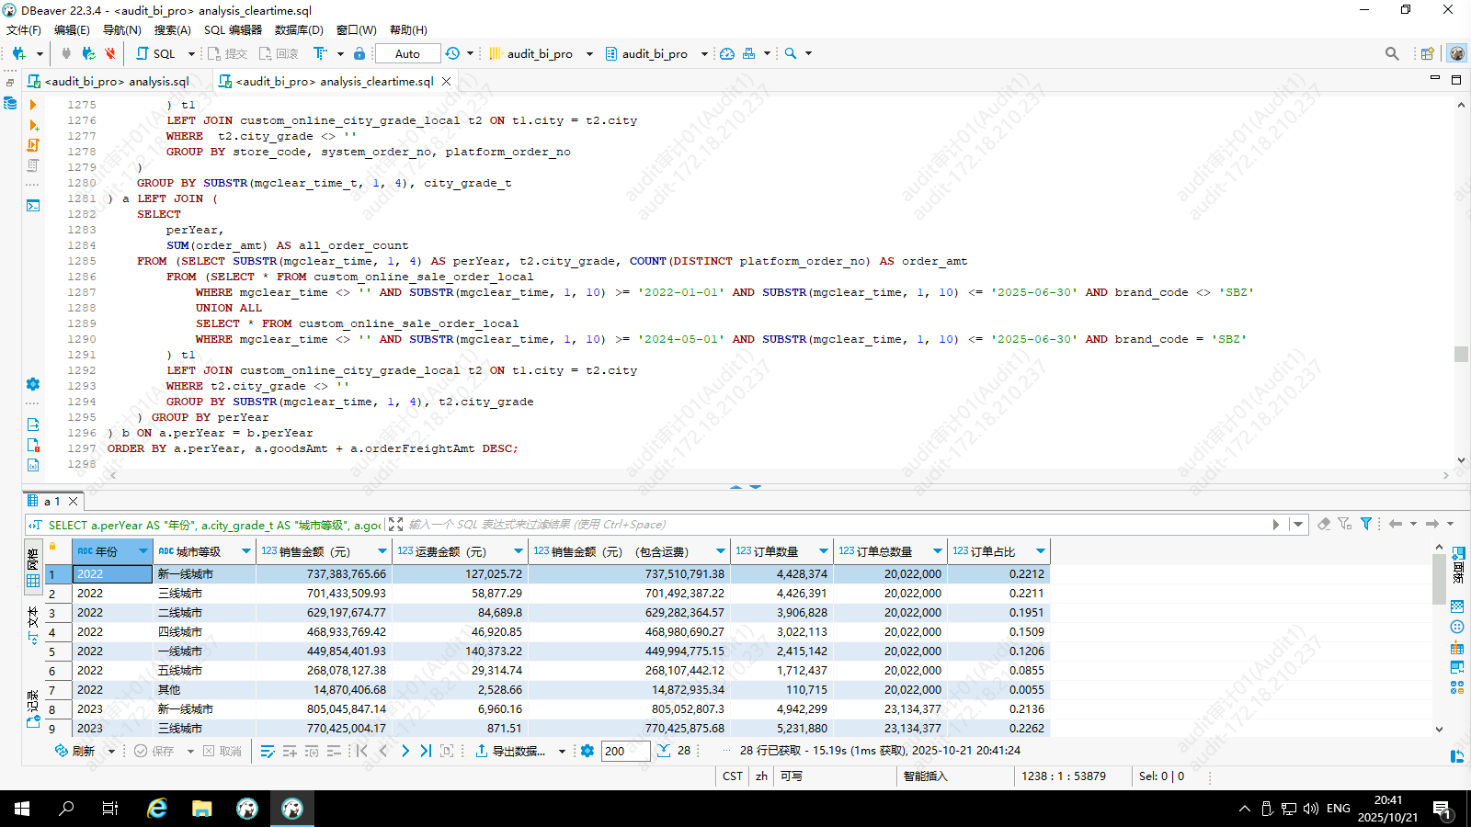Toggle the record mode side tab
The image size is (1471, 827).
pyautogui.click(x=33, y=708)
